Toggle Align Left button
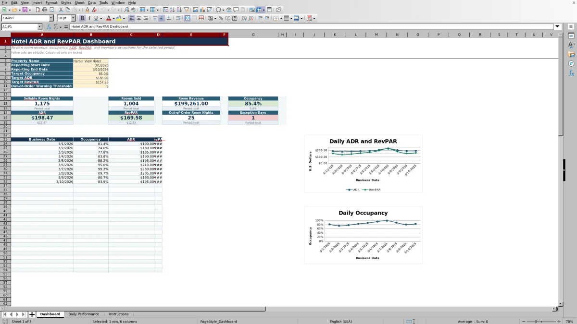The width and height of the screenshot is (577, 324). coord(131,18)
